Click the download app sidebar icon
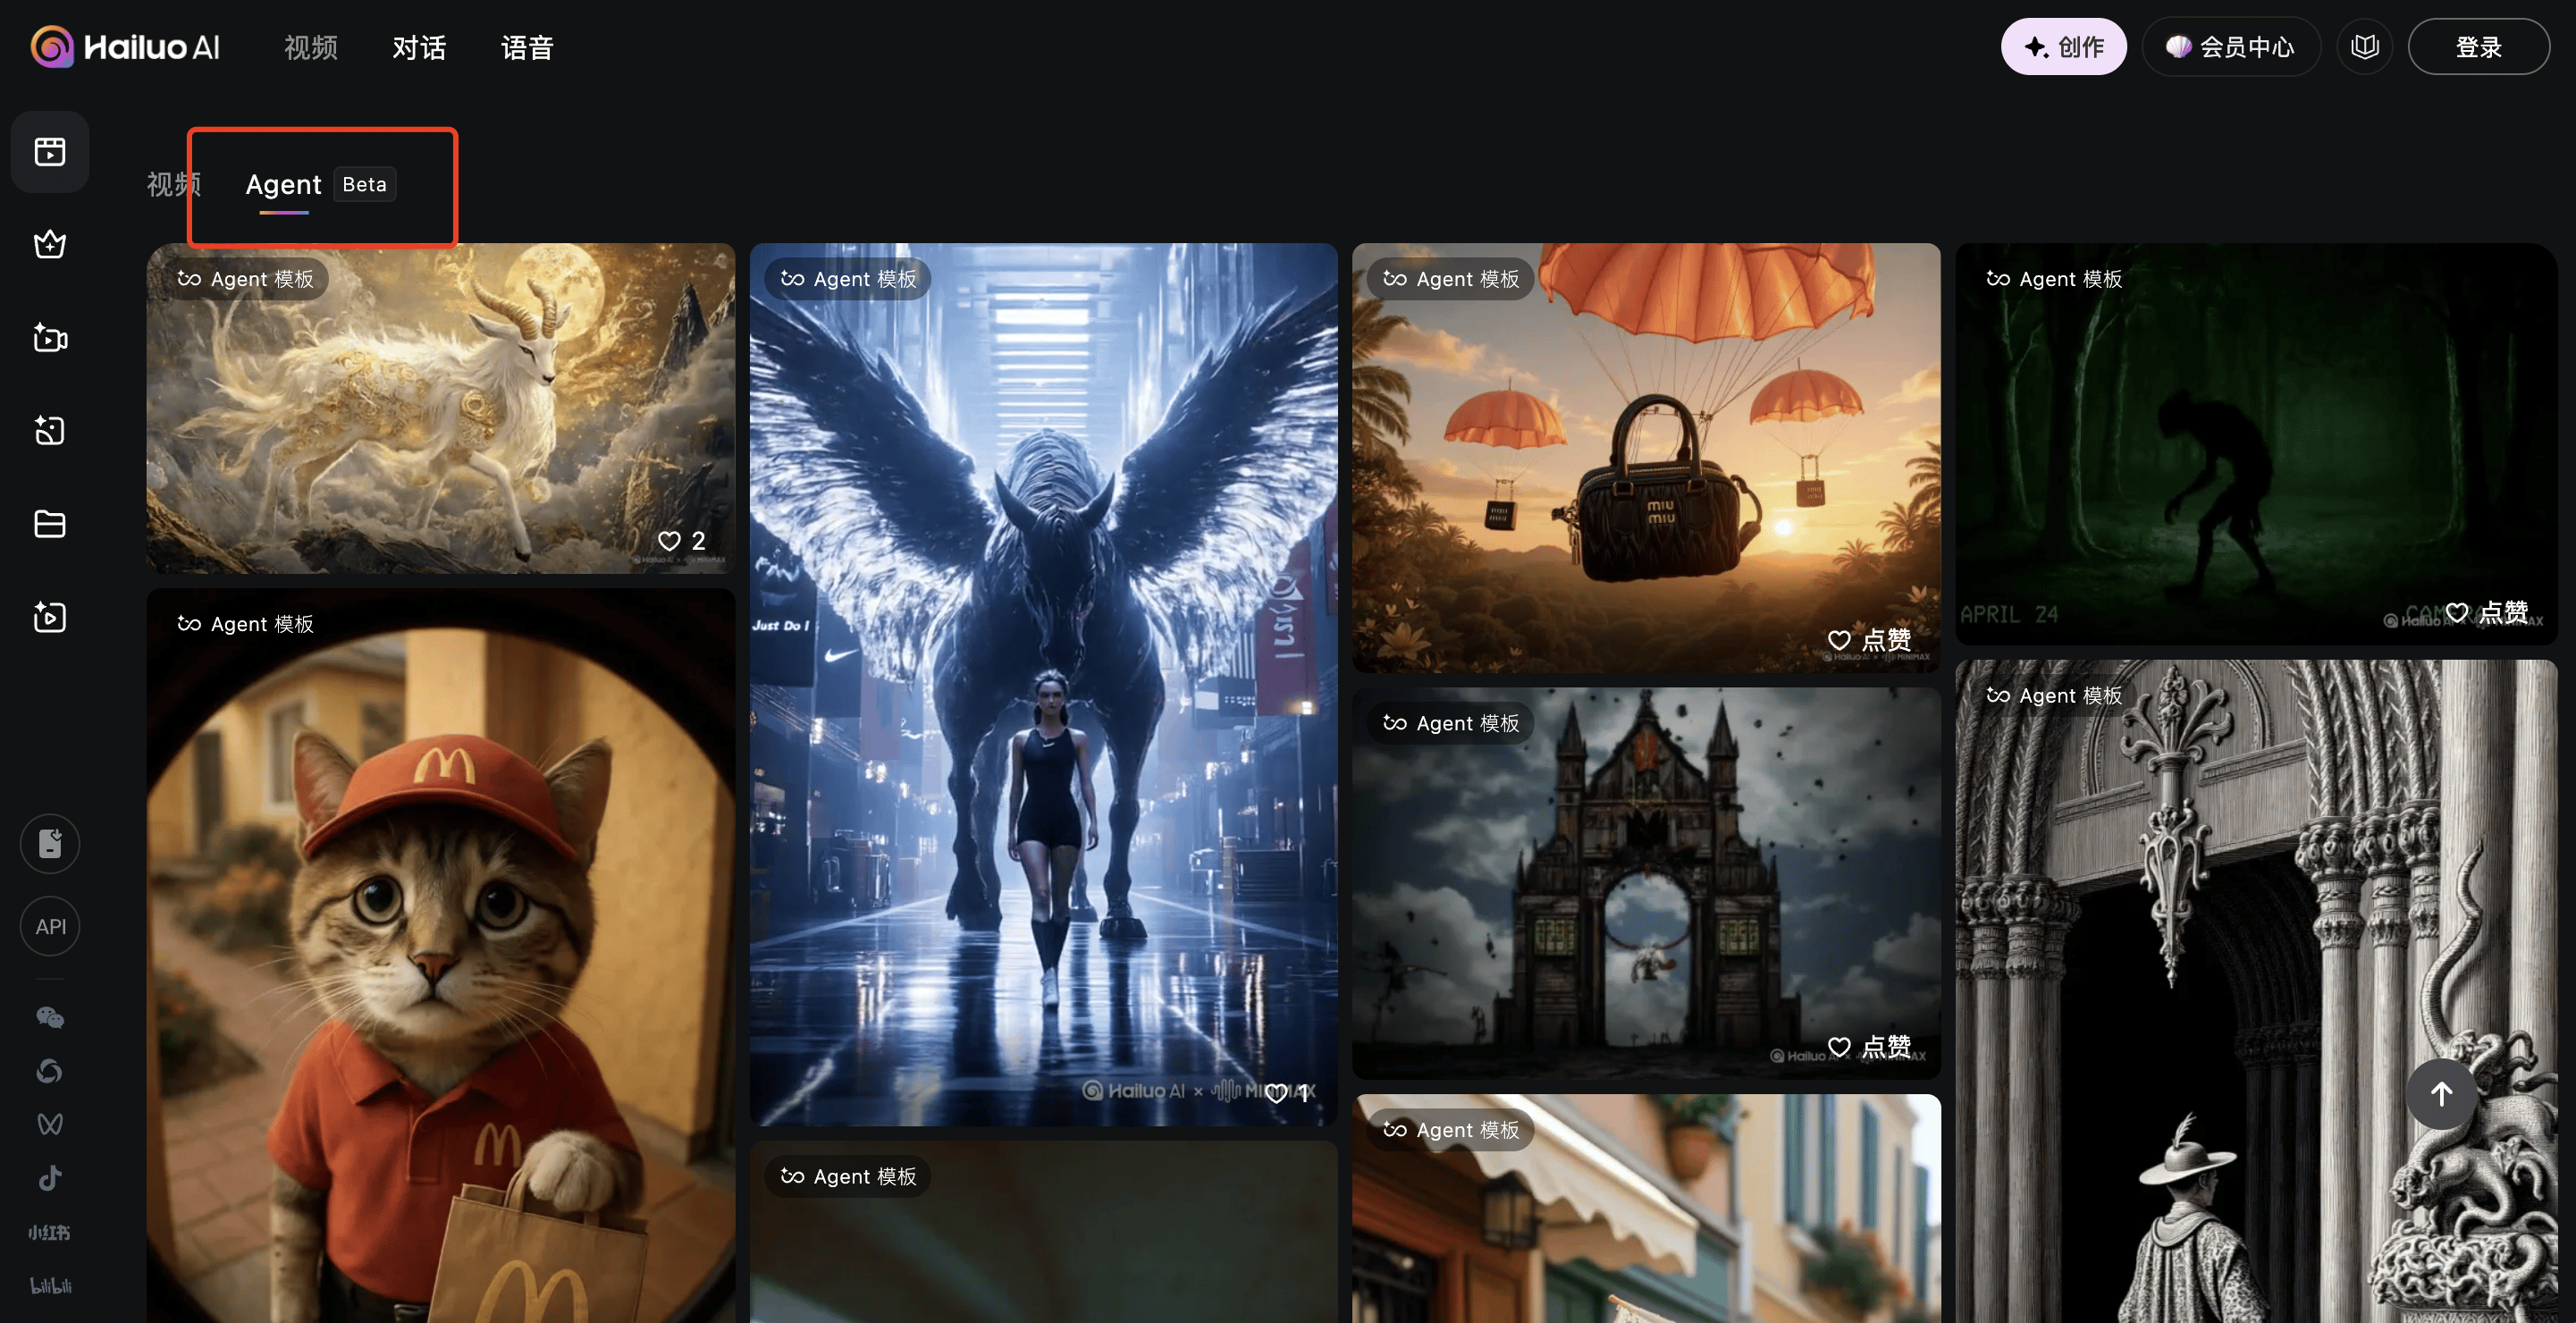This screenshot has width=2576, height=1323. pos(50,843)
